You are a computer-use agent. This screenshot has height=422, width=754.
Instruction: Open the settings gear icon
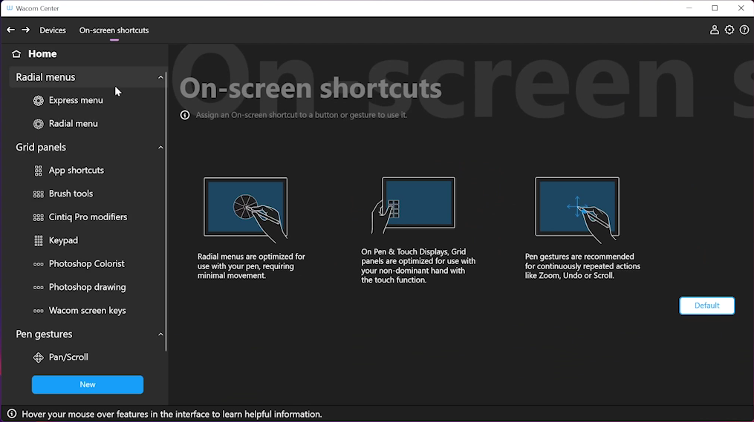click(729, 30)
